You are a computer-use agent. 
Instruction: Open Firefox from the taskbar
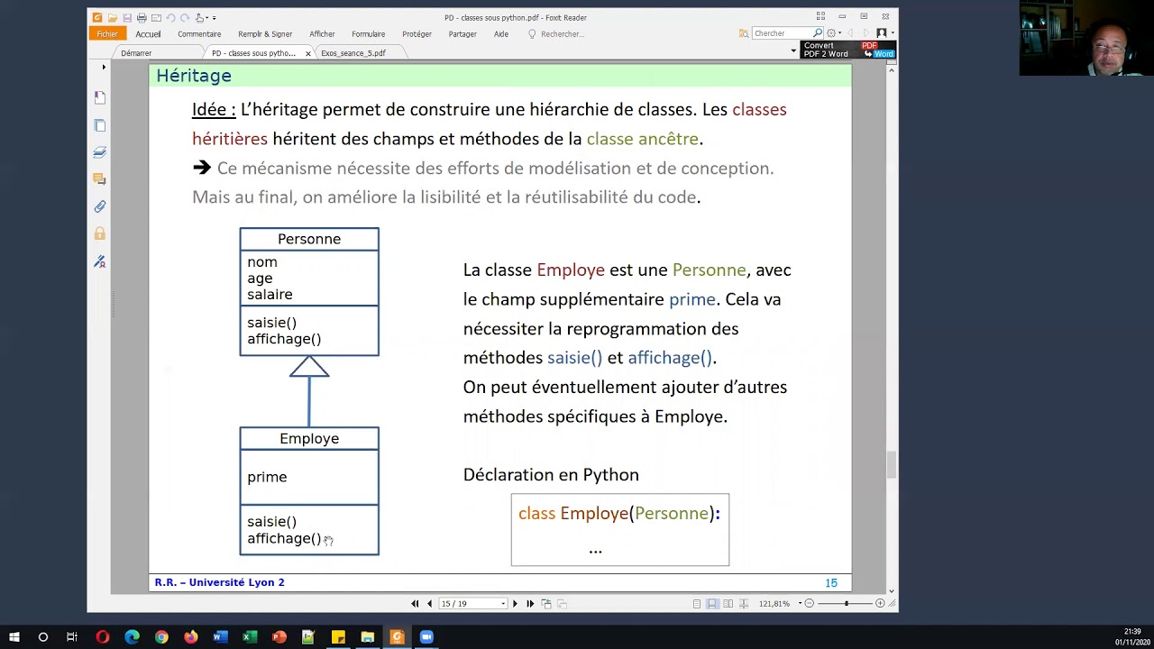coord(191,637)
